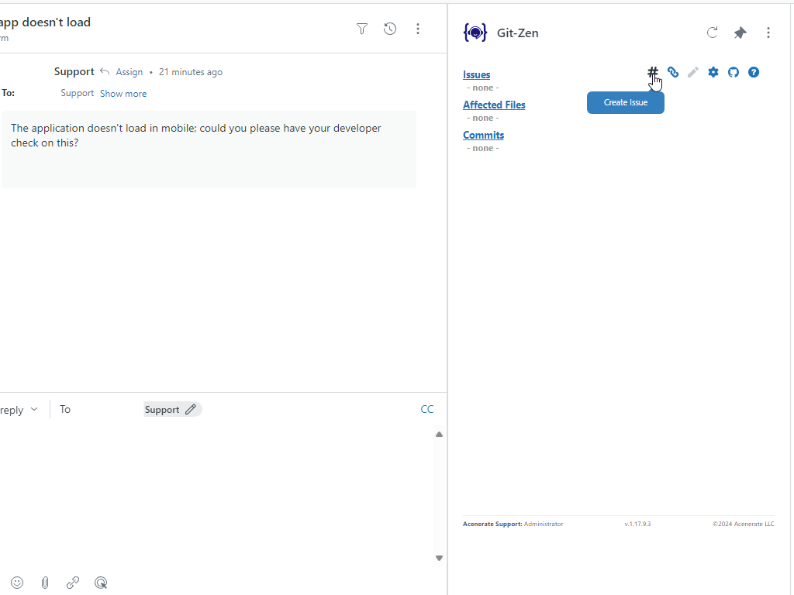
Task: Click the hash Create Issue icon
Action: pyautogui.click(x=653, y=72)
